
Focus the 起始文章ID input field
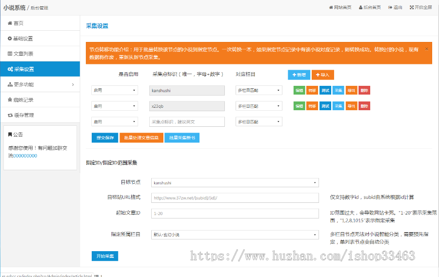tap(235, 213)
